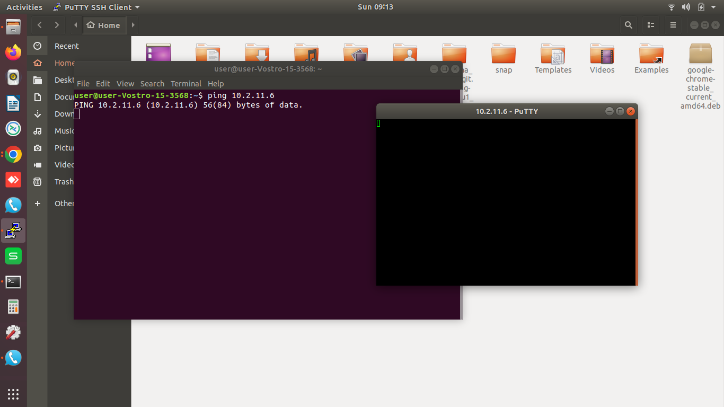The width and height of the screenshot is (724, 407).
Task: Open the Sun 09:13 clock calendar
Action: point(375,7)
